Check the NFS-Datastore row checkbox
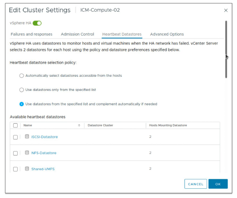Image resolution: width=237 pixels, height=198 pixels. click(x=15, y=153)
